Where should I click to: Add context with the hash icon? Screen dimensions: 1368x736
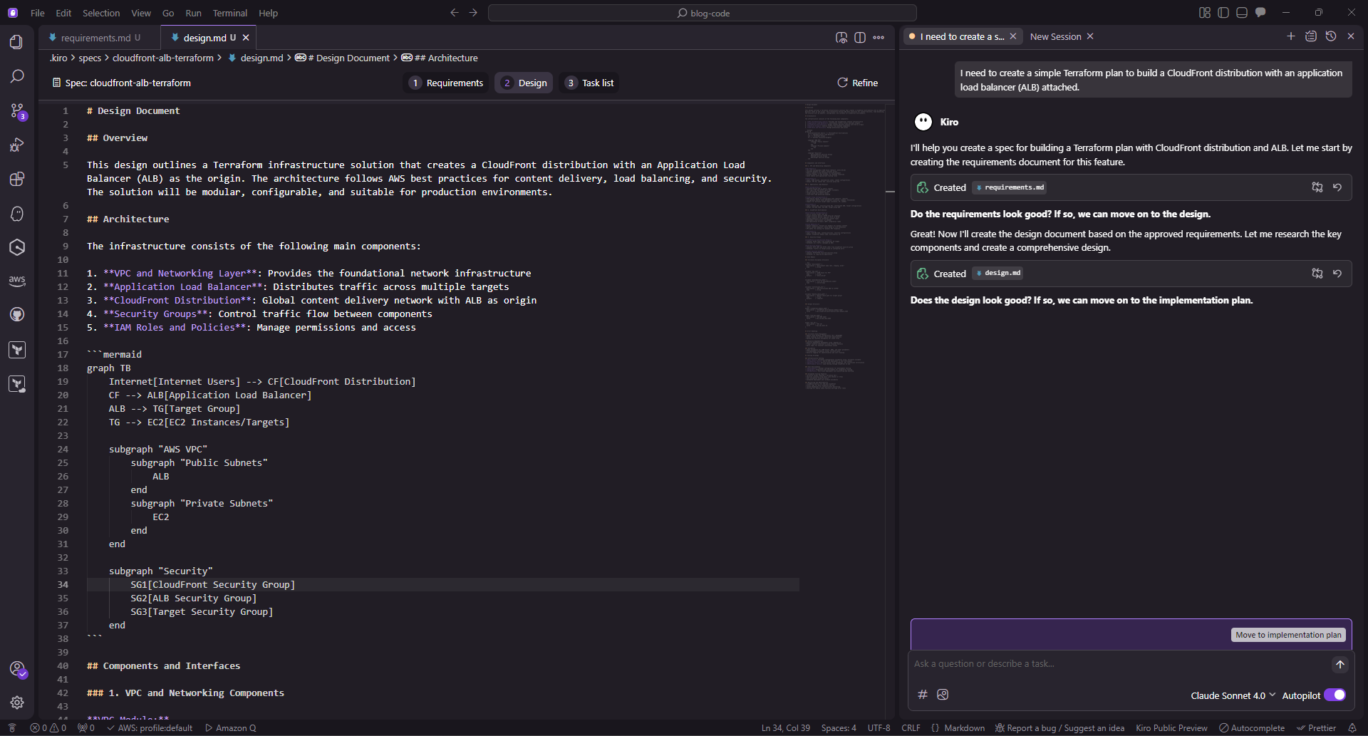point(923,695)
